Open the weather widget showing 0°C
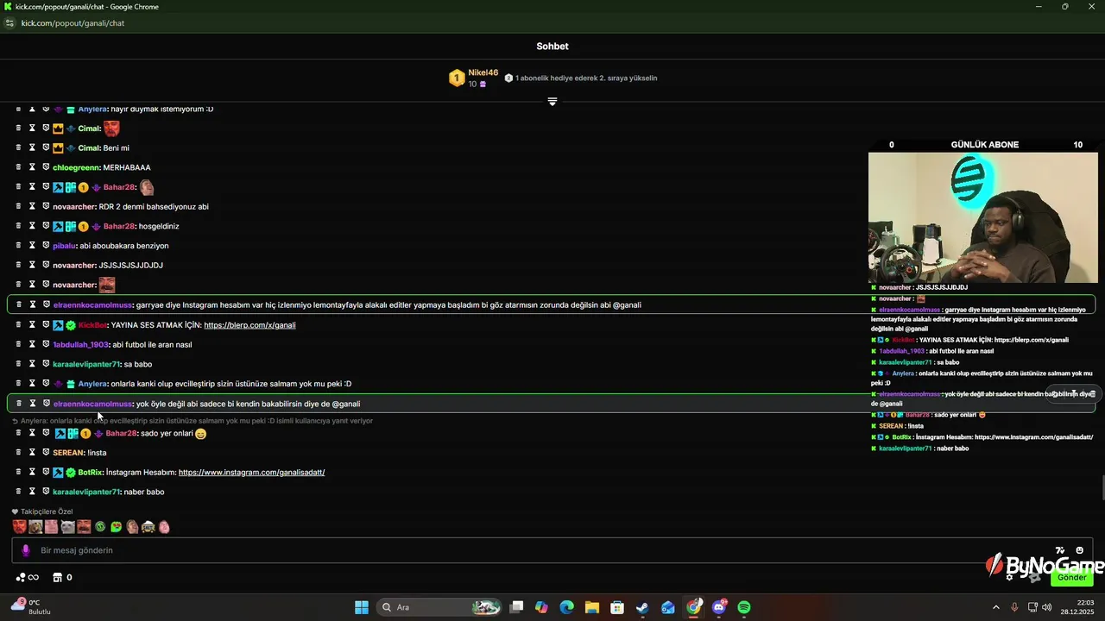The width and height of the screenshot is (1105, 621). tap(31, 606)
